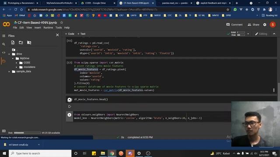Open the Comment panel

[234, 24]
